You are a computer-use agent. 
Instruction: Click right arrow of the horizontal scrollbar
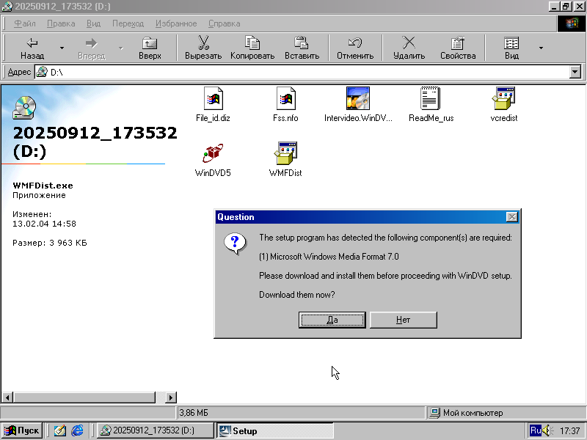(171, 397)
